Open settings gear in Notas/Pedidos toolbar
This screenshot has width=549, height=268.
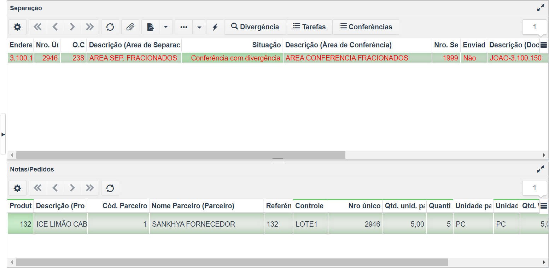pos(17,188)
